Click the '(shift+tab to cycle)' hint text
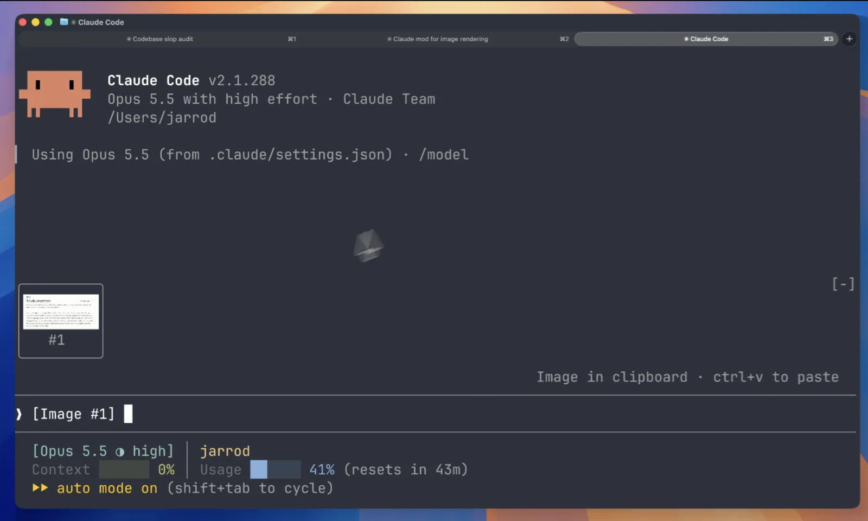The width and height of the screenshot is (868, 521). [x=250, y=488]
